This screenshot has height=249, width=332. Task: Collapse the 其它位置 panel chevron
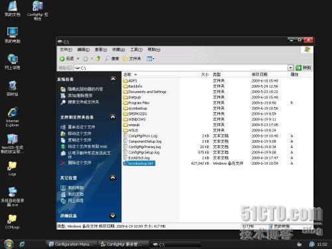(x=113, y=177)
